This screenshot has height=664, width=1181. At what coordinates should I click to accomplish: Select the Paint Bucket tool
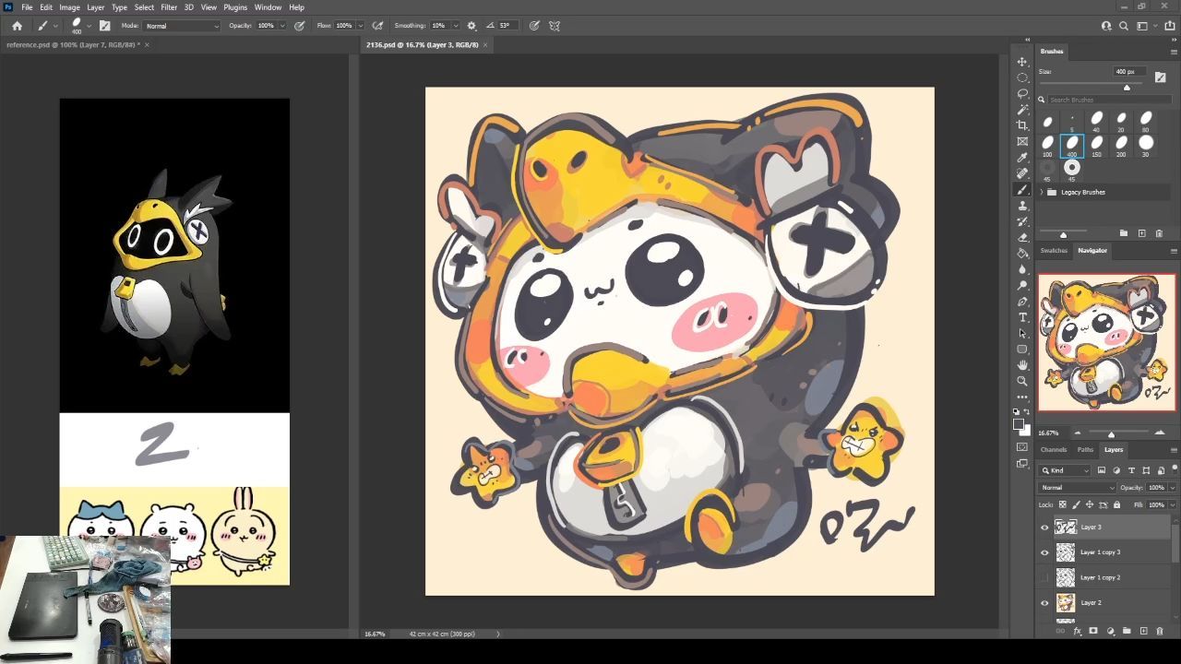tap(1022, 254)
